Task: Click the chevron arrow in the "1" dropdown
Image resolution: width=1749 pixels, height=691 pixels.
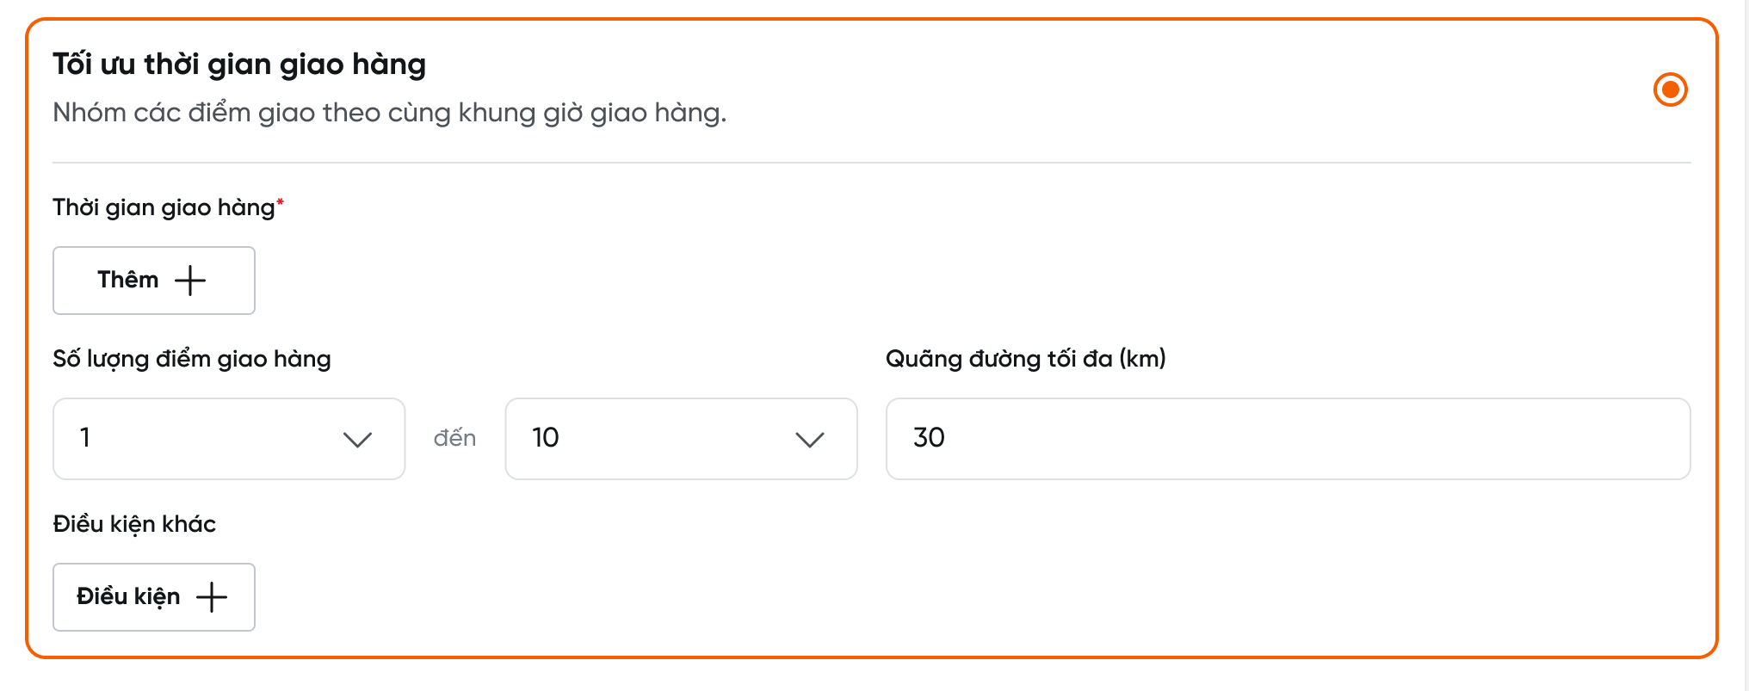Action: [x=357, y=440]
